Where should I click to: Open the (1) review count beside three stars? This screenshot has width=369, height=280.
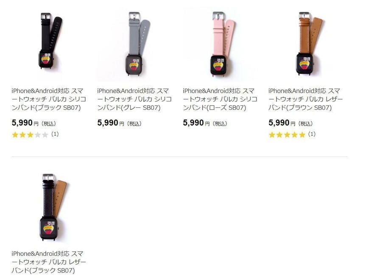coord(55,134)
